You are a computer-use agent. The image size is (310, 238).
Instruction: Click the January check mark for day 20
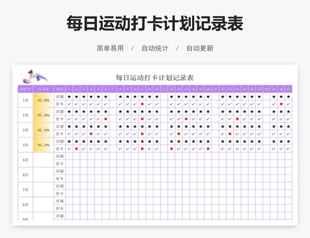pyautogui.click(x=208, y=104)
